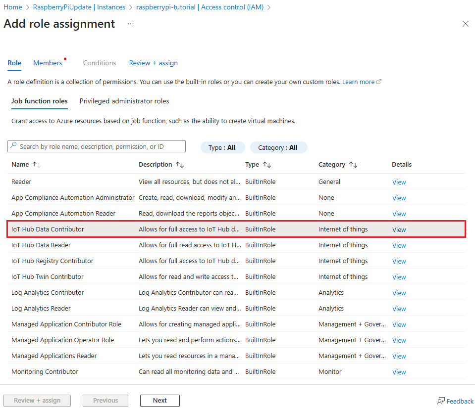Select Managed Application Contributor Role
The image size is (475, 409).
(x=236, y=324)
